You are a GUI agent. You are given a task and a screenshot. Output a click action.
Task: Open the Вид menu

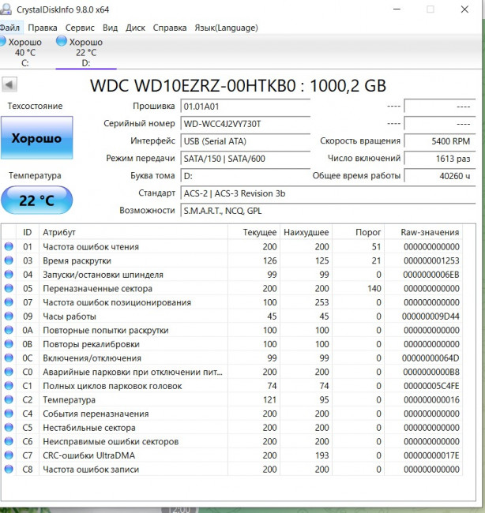coord(110,28)
